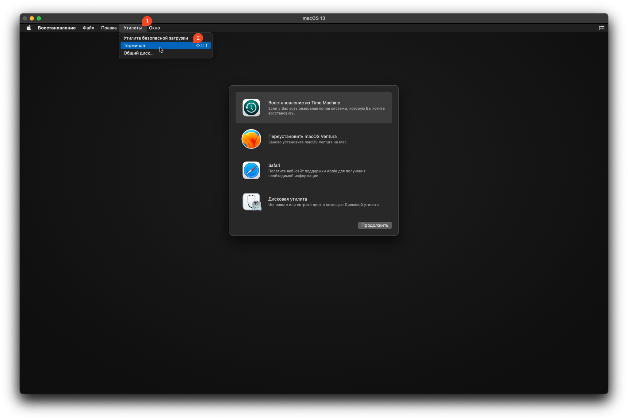Launch Терминал from the Утилиты menu
The height and width of the screenshot is (420, 628).
point(166,46)
